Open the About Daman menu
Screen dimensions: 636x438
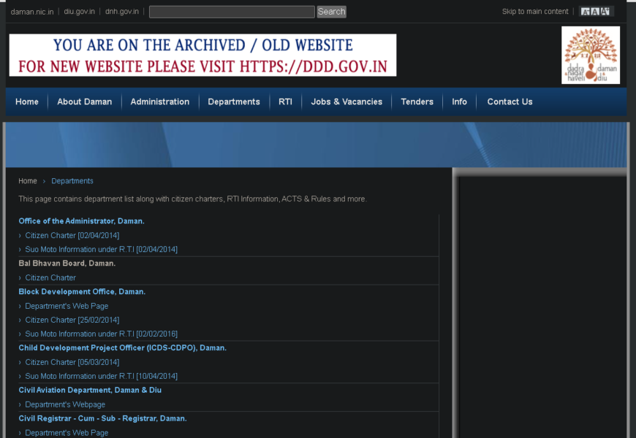(x=84, y=101)
